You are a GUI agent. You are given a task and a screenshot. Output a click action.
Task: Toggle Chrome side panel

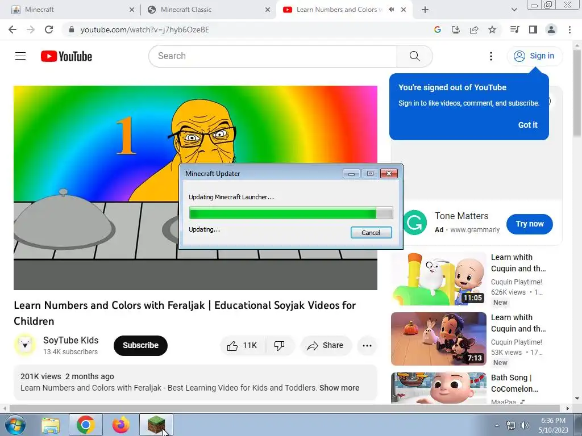tap(533, 30)
